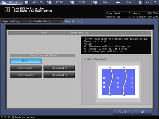Click Cancel to discard setting
The width and height of the screenshot is (159, 119).
[122, 112]
